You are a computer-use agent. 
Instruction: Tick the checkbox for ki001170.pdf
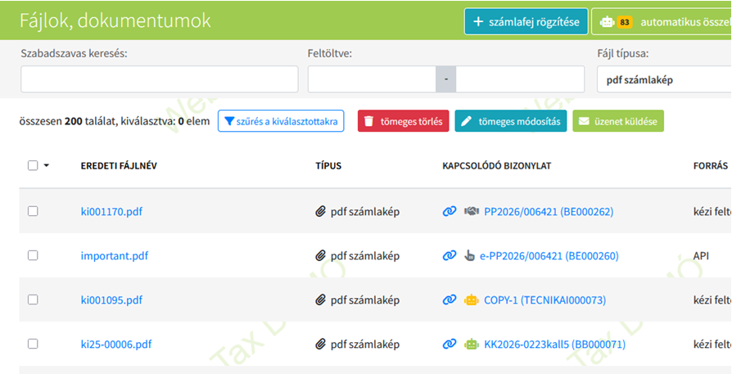click(33, 211)
